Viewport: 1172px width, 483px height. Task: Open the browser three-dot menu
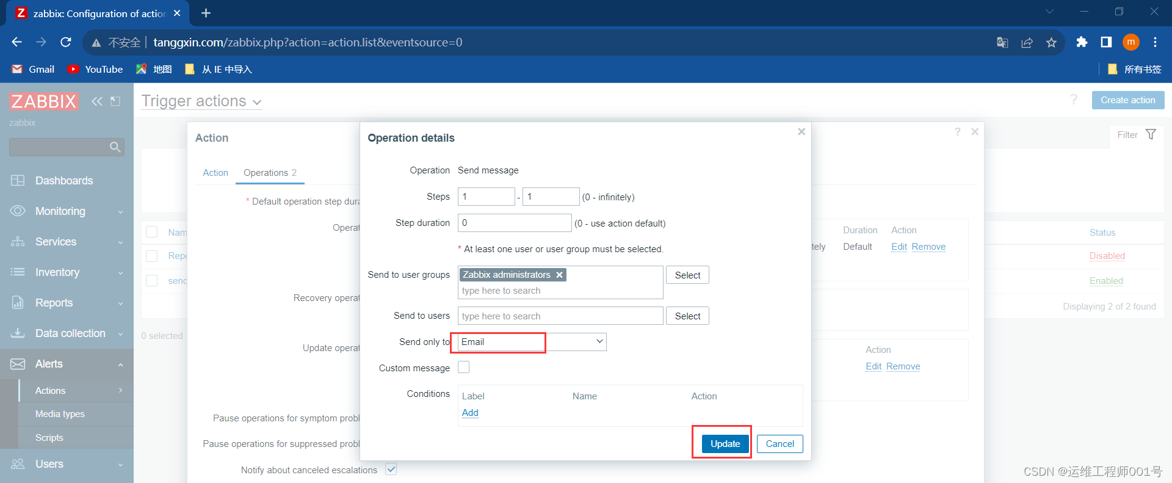(1155, 42)
